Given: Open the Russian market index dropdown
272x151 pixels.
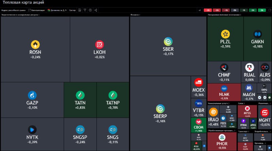Looking at the screenshot, I should (13, 10).
